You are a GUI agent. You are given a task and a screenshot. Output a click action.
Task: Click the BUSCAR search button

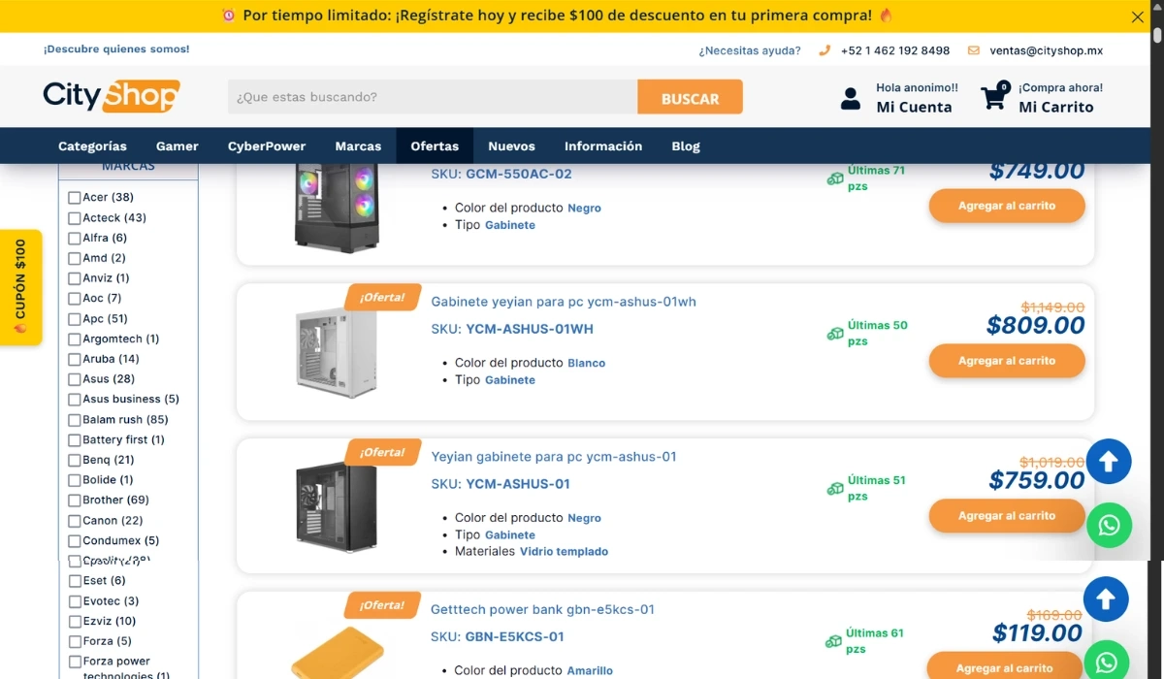(691, 97)
